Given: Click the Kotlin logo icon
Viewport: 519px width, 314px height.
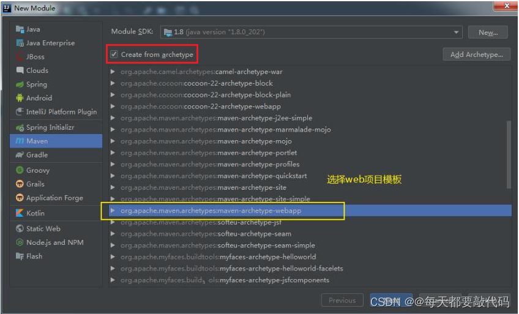Looking at the screenshot, I should click(x=20, y=213).
